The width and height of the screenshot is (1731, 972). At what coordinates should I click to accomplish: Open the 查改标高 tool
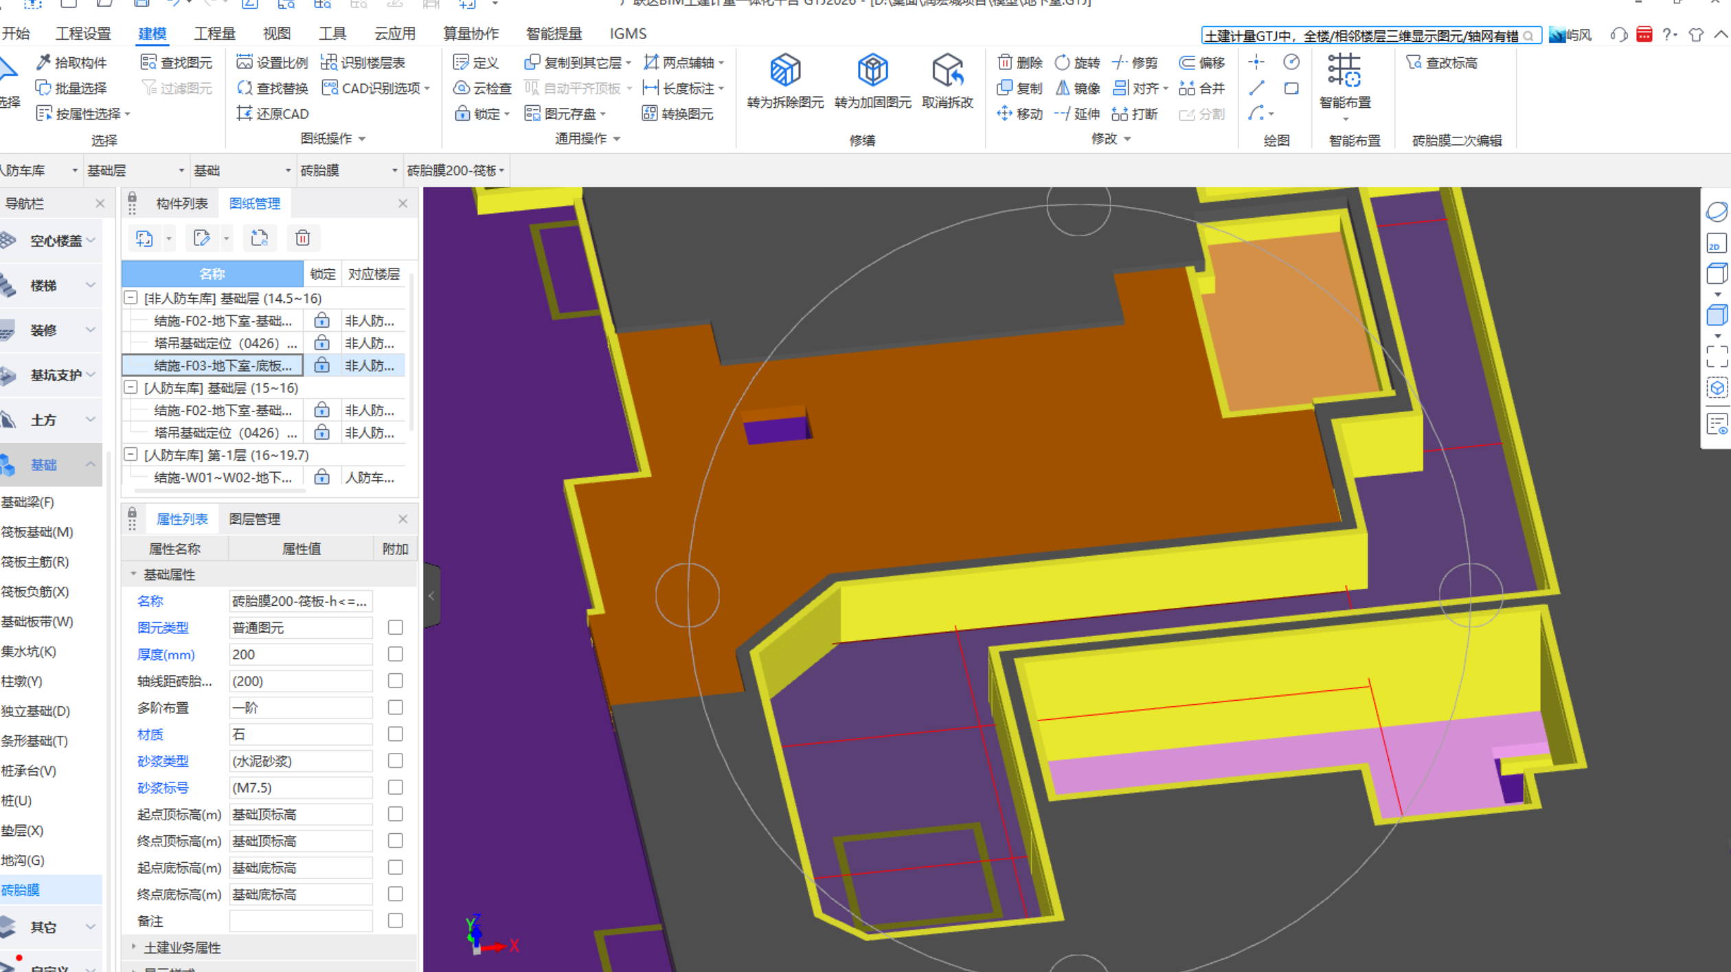[x=1441, y=63]
